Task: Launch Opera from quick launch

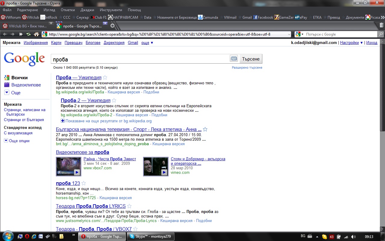Action: 27,236
